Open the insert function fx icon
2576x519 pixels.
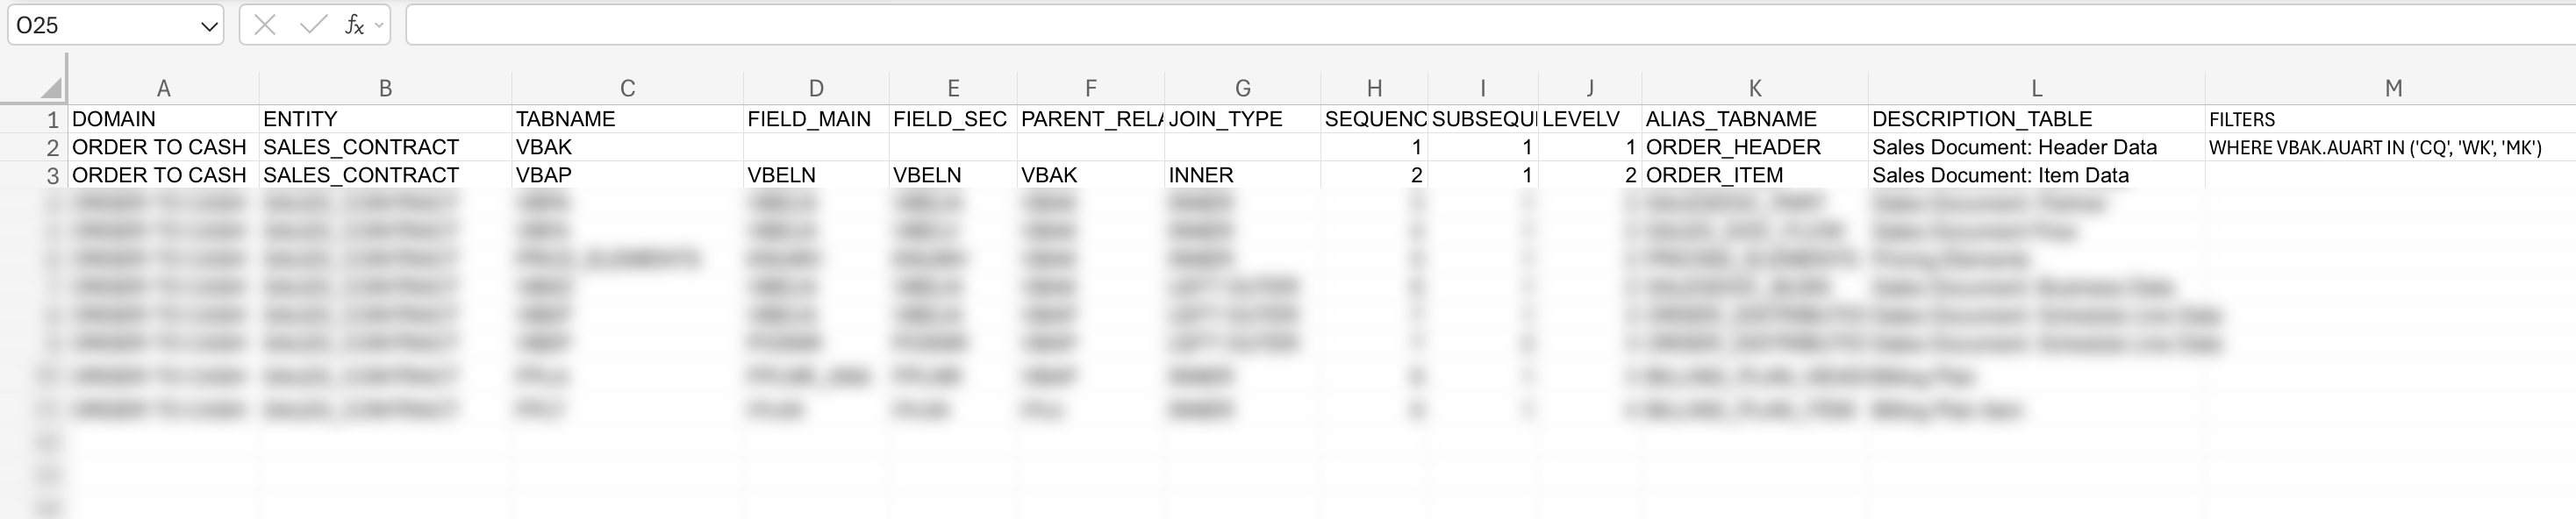tap(353, 25)
